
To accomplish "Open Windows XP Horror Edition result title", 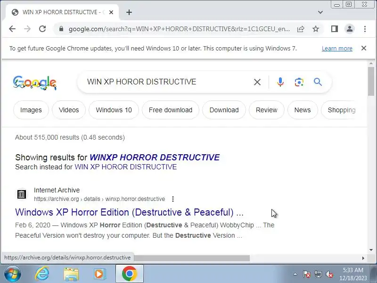I will point(129,212).
